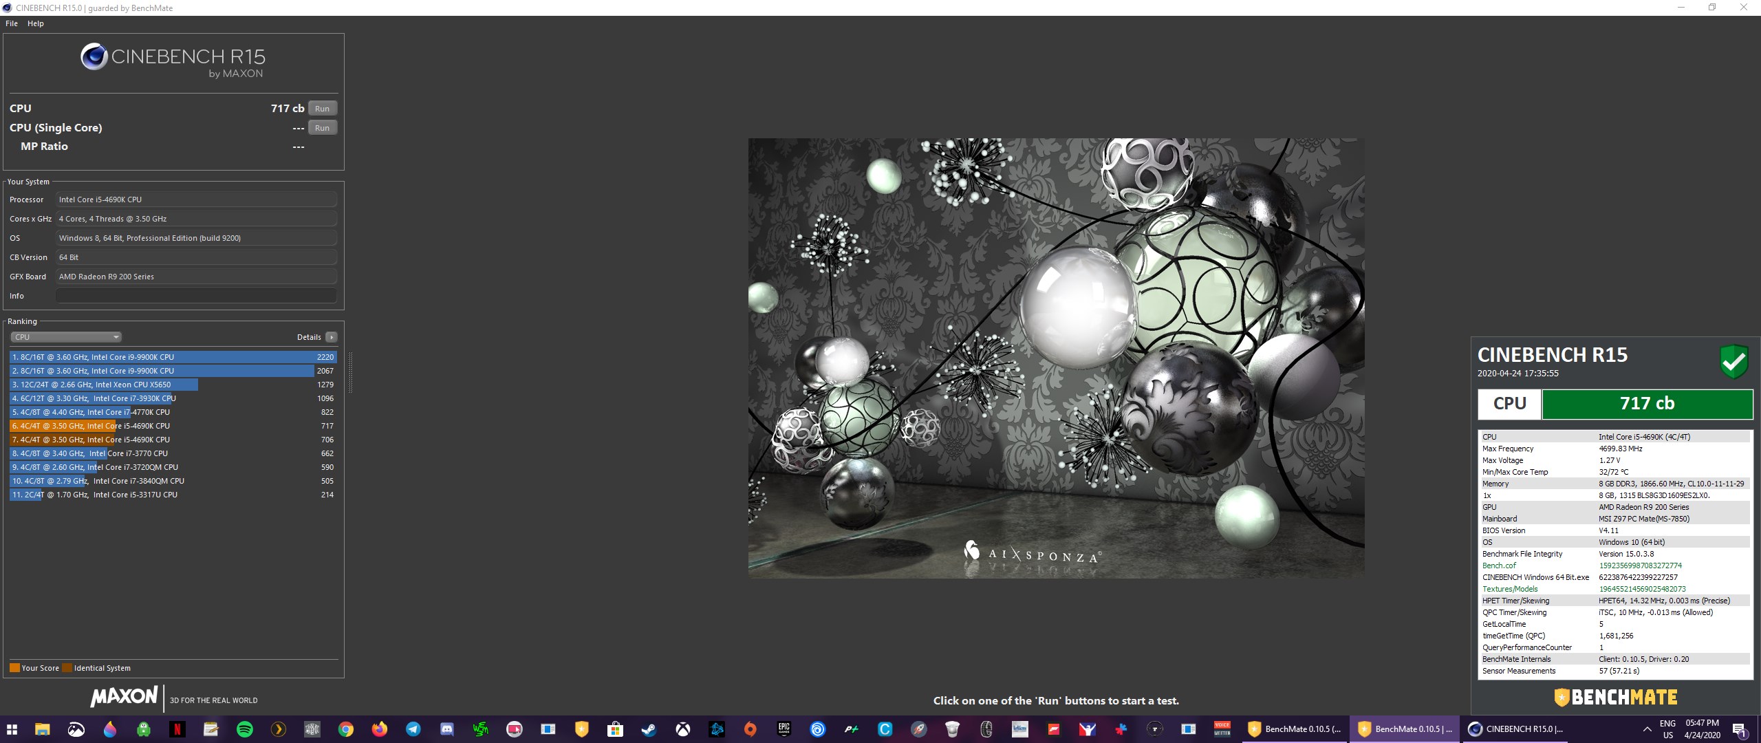This screenshot has height=743, width=1761.
Task: Click the Identical System legend swatch
Action: (67, 668)
